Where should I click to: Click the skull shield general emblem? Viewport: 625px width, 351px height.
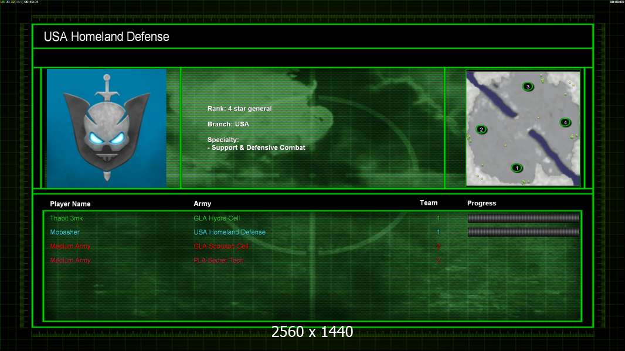[107, 128]
